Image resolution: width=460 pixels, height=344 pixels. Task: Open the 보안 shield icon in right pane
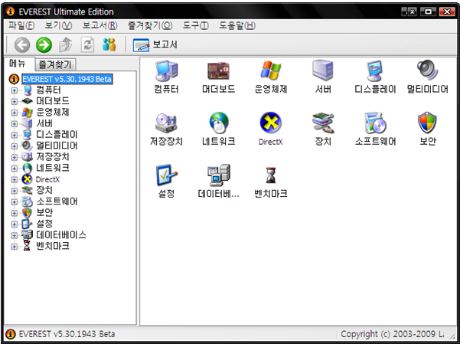tap(427, 123)
